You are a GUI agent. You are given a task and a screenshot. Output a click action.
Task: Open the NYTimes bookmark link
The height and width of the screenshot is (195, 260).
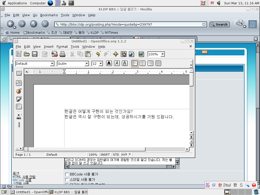(x=109, y=33)
